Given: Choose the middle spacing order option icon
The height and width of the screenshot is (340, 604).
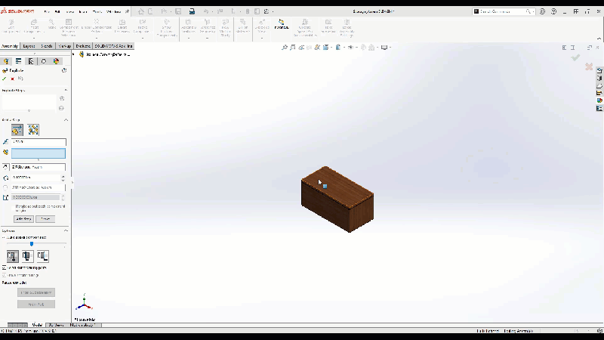Looking at the screenshot, I should pos(27,256).
